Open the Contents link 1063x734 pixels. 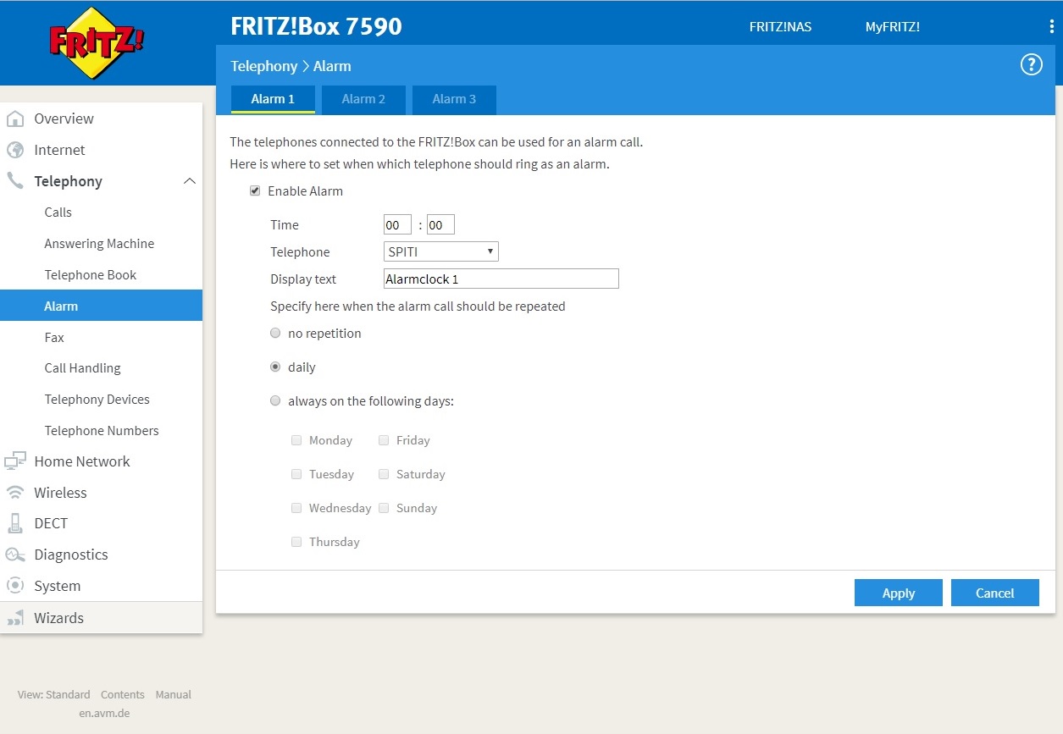point(123,694)
